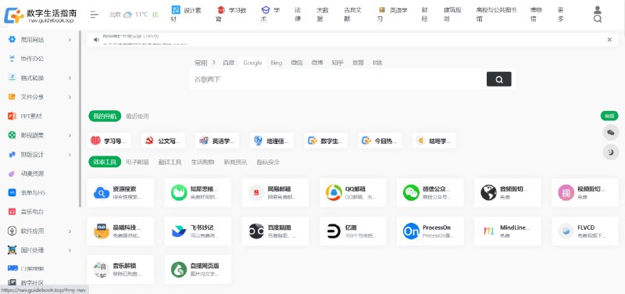Open 今日热 shortcut
This screenshot has width=625, height=294.
[380, 141]
